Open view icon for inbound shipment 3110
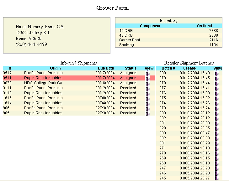The width and height of the screenshot is (229, 181). [x=148, y=93]
